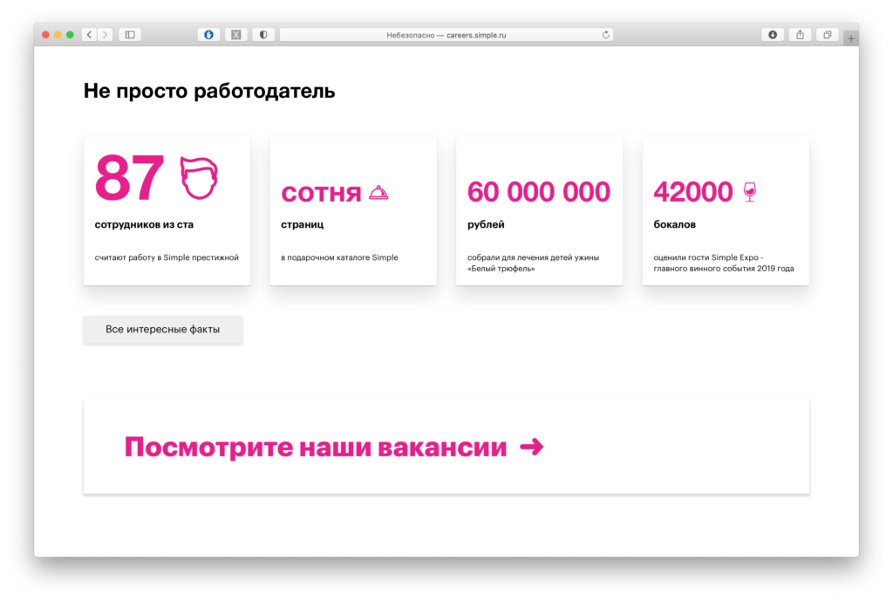Toggle the Safari sidebar button
Screen dimensions: 893x602
pyautogui.click(x=130, y=35)
